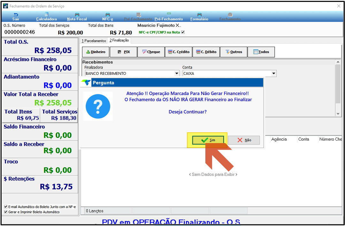Click Total dos Serviços R$ 200,00

[70, 33]
